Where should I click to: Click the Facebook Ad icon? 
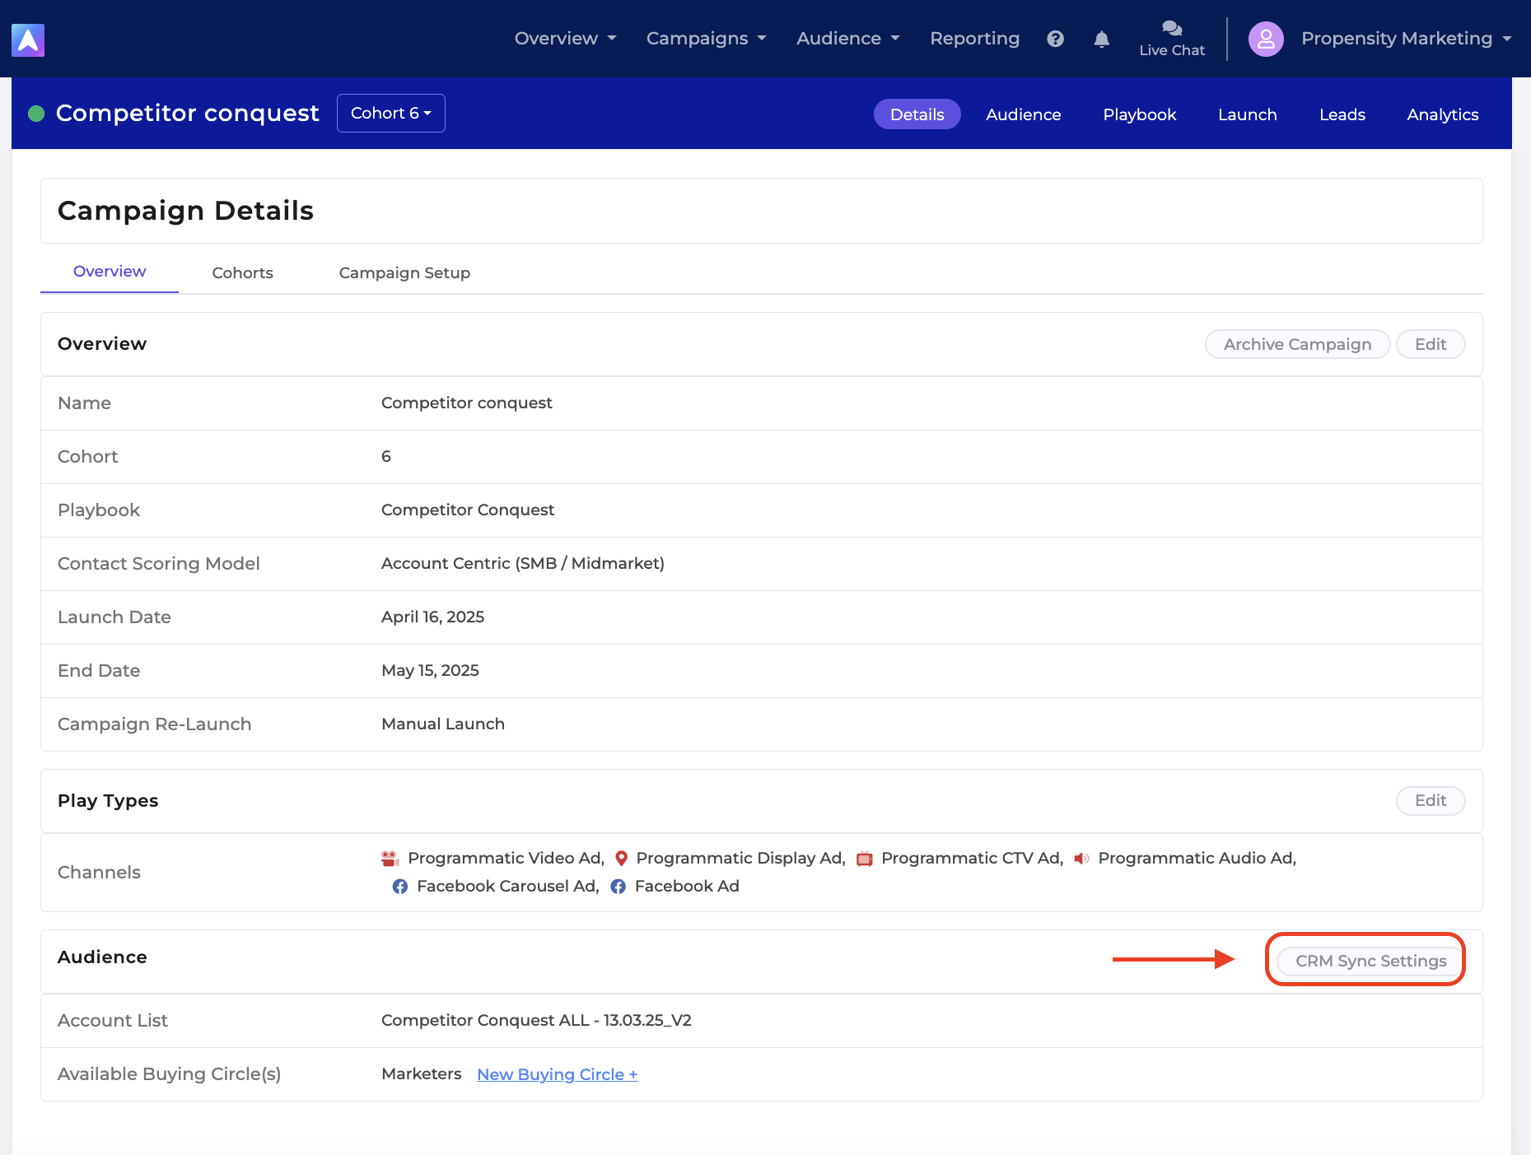tap(618, 887)
